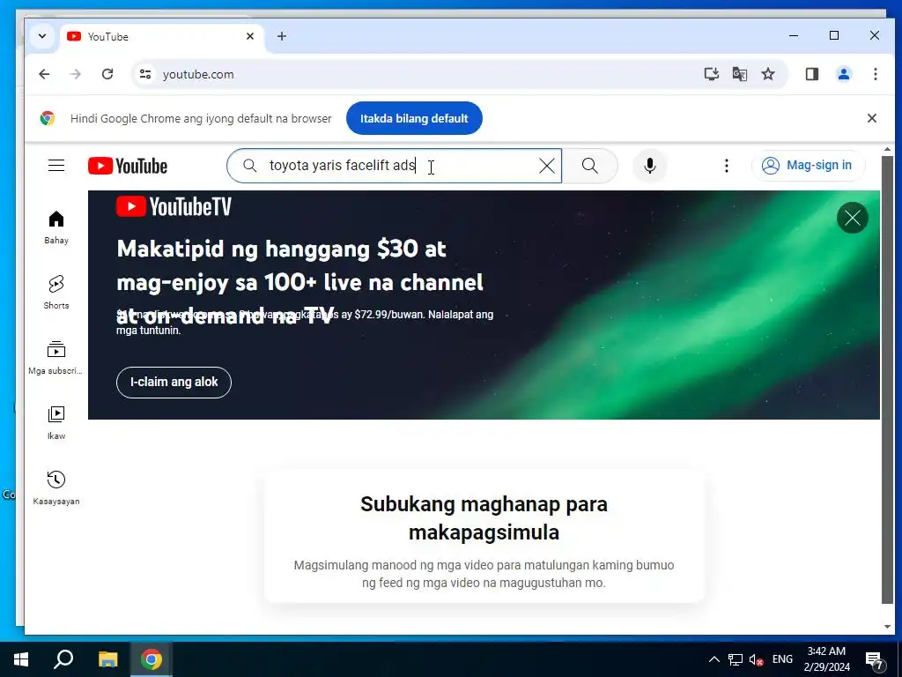Open Windows taskbar search
902x677 pixels.
63,659
